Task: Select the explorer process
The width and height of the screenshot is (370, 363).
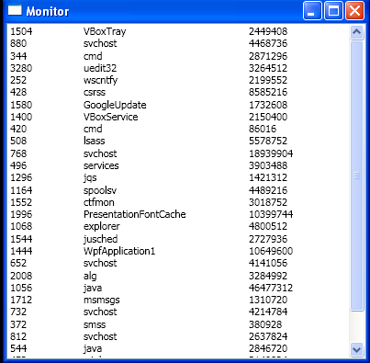Action: (x=179, y=226)
